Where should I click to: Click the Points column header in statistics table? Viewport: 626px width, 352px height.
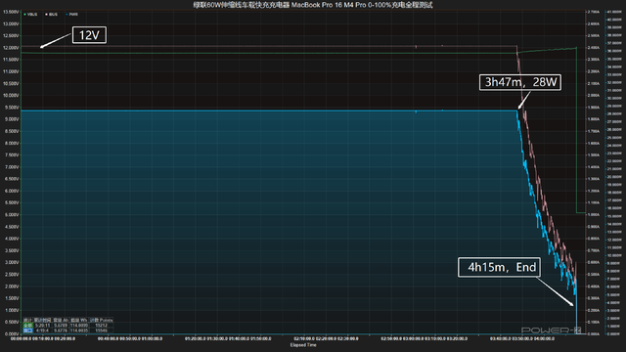tap(102, 320)
